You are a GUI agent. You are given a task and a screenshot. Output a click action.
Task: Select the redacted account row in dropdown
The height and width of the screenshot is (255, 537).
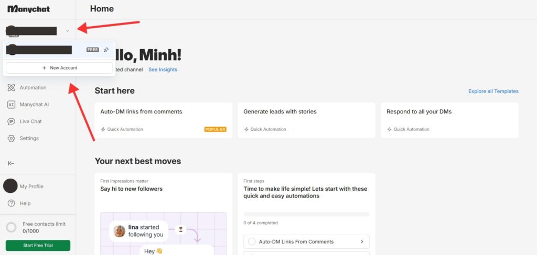pos(59,50)
